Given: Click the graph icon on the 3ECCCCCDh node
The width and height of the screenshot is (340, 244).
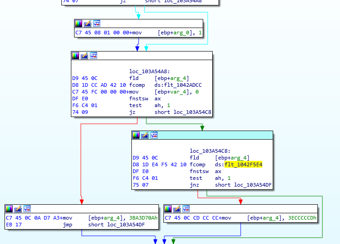Looking at the screenshot, I should tap(186, 209).
